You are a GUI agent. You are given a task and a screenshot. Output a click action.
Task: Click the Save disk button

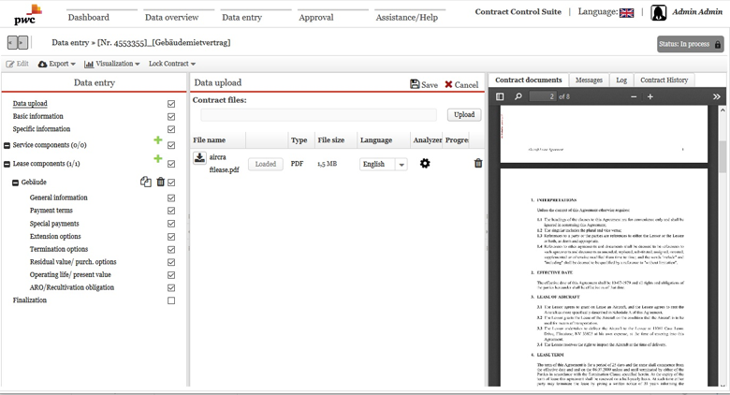[x=424, y=84]
